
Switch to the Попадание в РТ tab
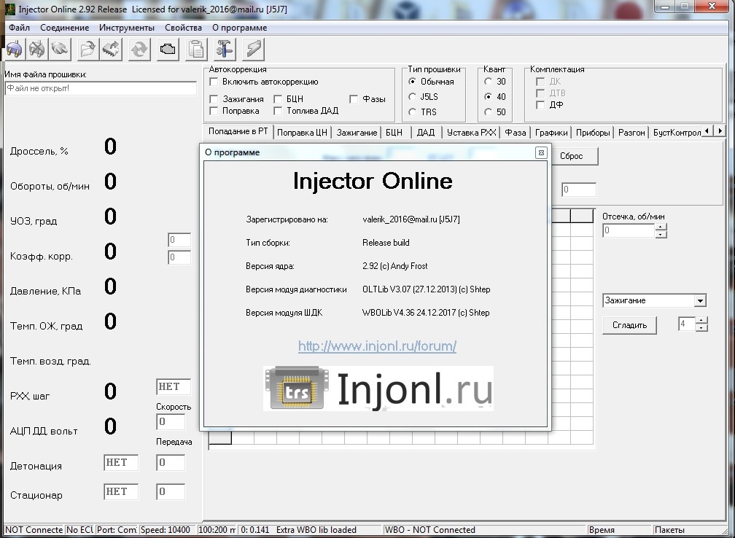[238, 131]
